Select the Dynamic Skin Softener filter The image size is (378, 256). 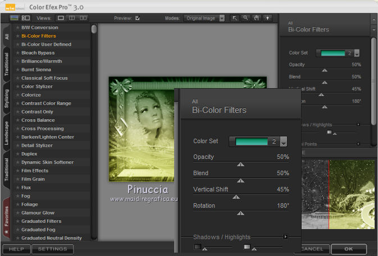pos(48,162)
